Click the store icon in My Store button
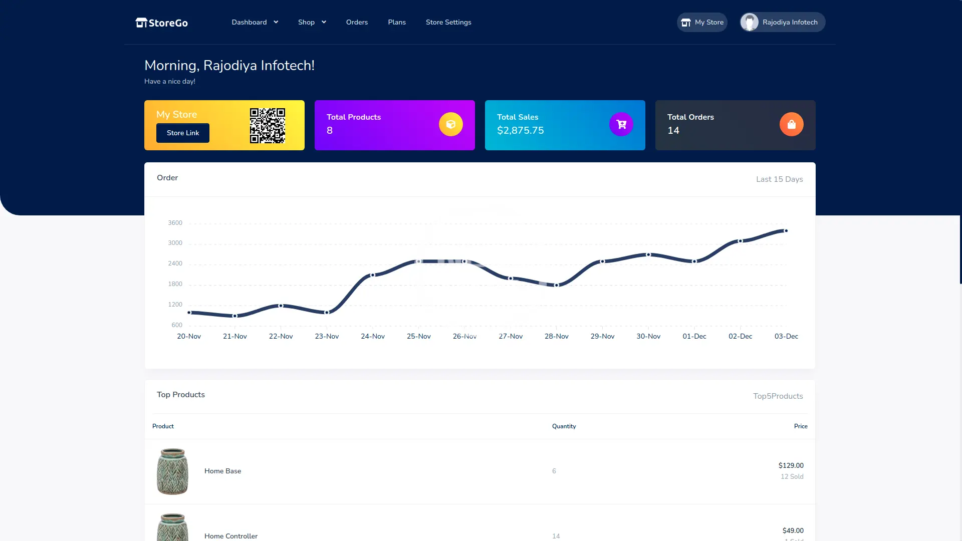962x541 pixels. click(x=686, y=23)
